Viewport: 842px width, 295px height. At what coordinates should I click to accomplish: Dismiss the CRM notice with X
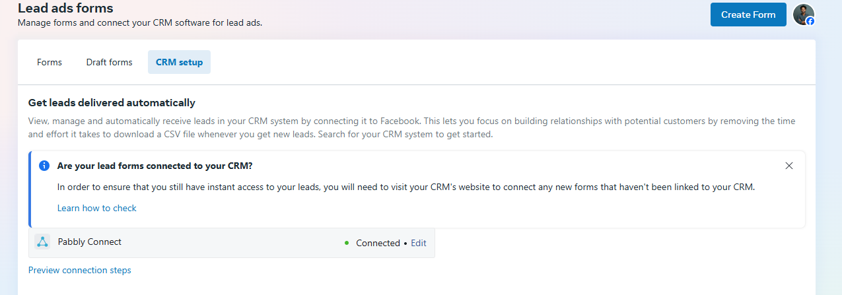click(789, 166)
